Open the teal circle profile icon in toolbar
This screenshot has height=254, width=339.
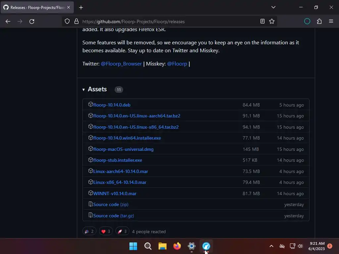[307, 21]
